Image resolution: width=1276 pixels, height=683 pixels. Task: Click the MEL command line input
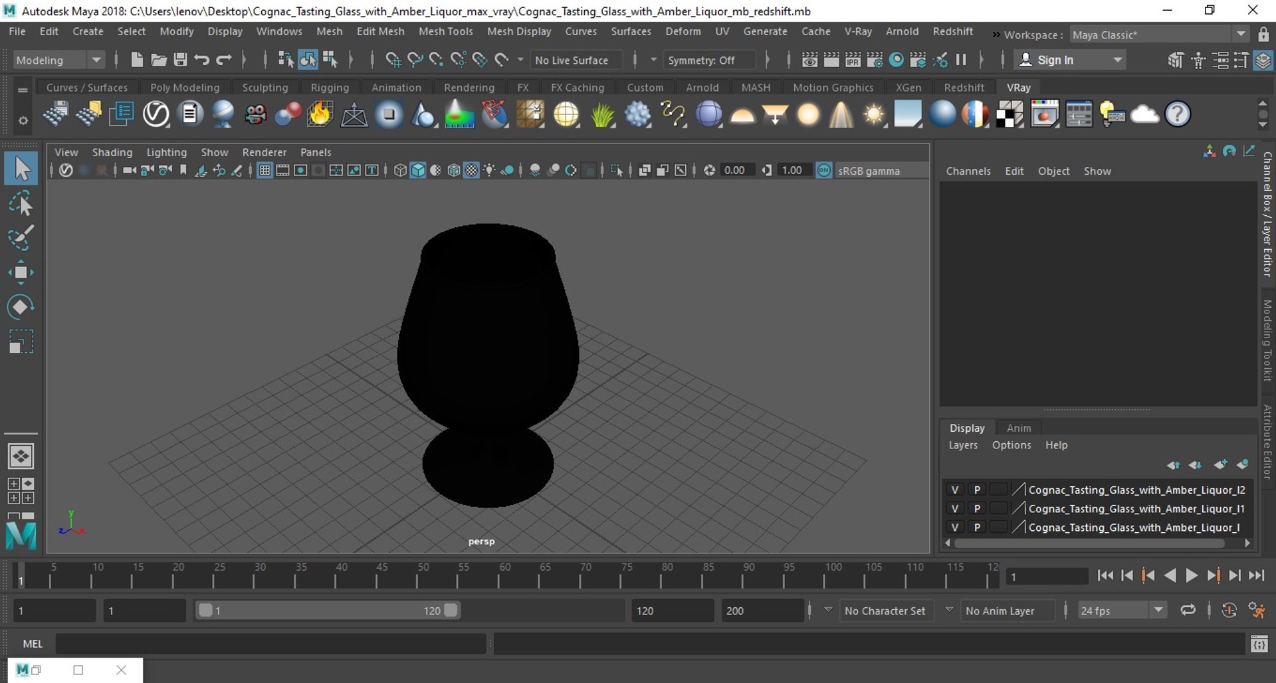[270, 644]
